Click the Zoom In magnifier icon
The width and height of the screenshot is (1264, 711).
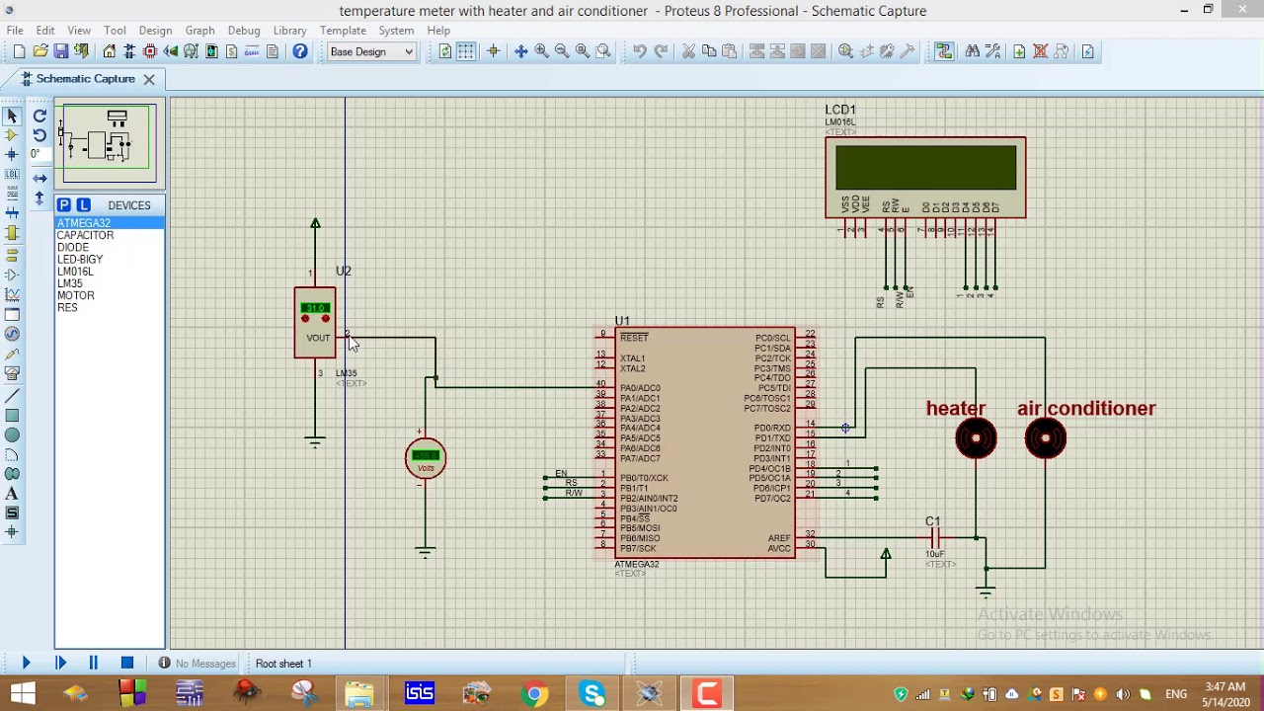tap(541, 51)
